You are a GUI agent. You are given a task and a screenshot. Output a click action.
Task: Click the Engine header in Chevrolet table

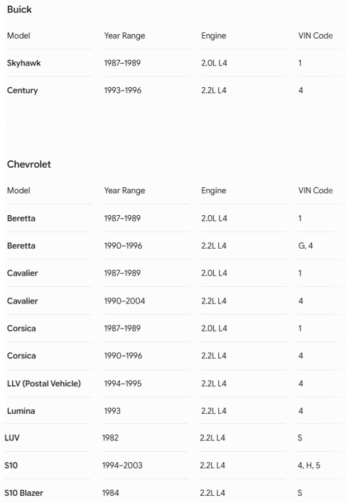pos(213,191)
